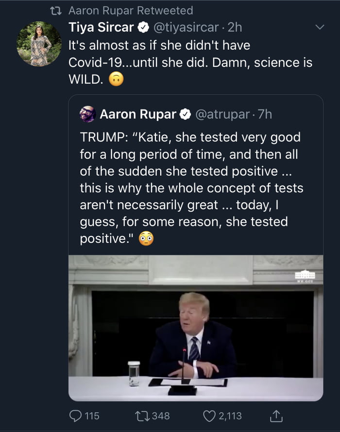Open Tiya Sircar's profile photo
The width and height of the screenshot is (340, 432).
coord(39,44)
